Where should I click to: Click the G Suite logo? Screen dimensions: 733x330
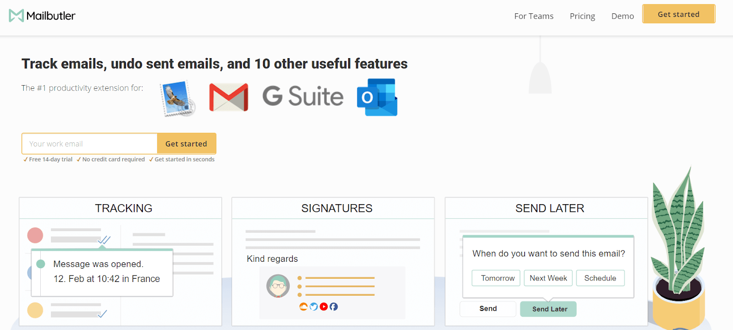click(x=303, y=96)
